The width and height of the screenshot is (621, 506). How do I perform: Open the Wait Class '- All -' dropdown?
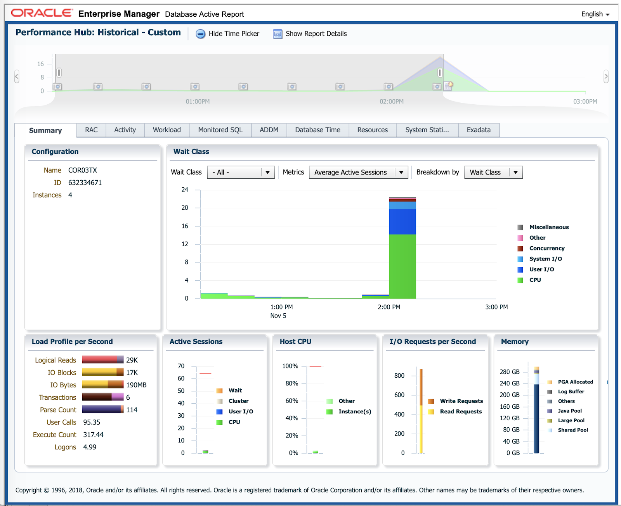coord(267,172)
